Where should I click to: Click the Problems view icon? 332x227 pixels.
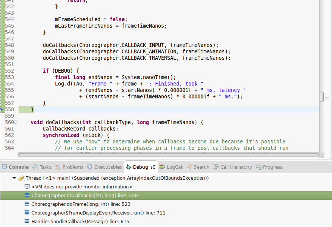[58, 167]
